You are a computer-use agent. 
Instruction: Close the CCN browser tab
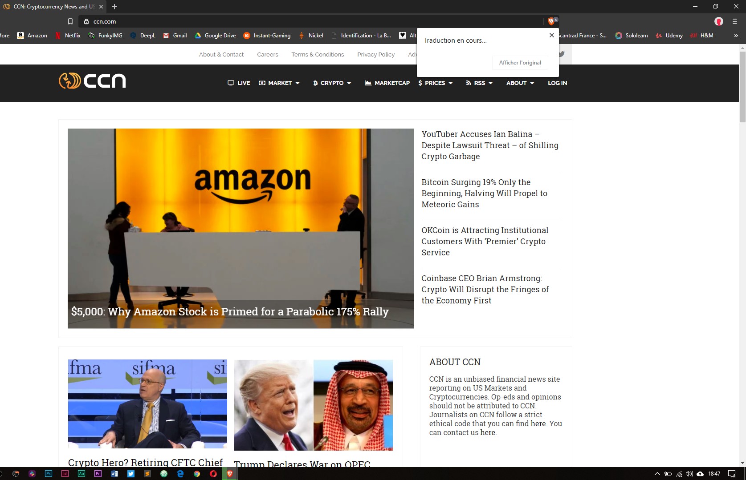[101, 7]
